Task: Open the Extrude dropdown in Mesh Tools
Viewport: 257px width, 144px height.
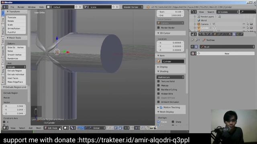Action: click(x=16, y=67)
